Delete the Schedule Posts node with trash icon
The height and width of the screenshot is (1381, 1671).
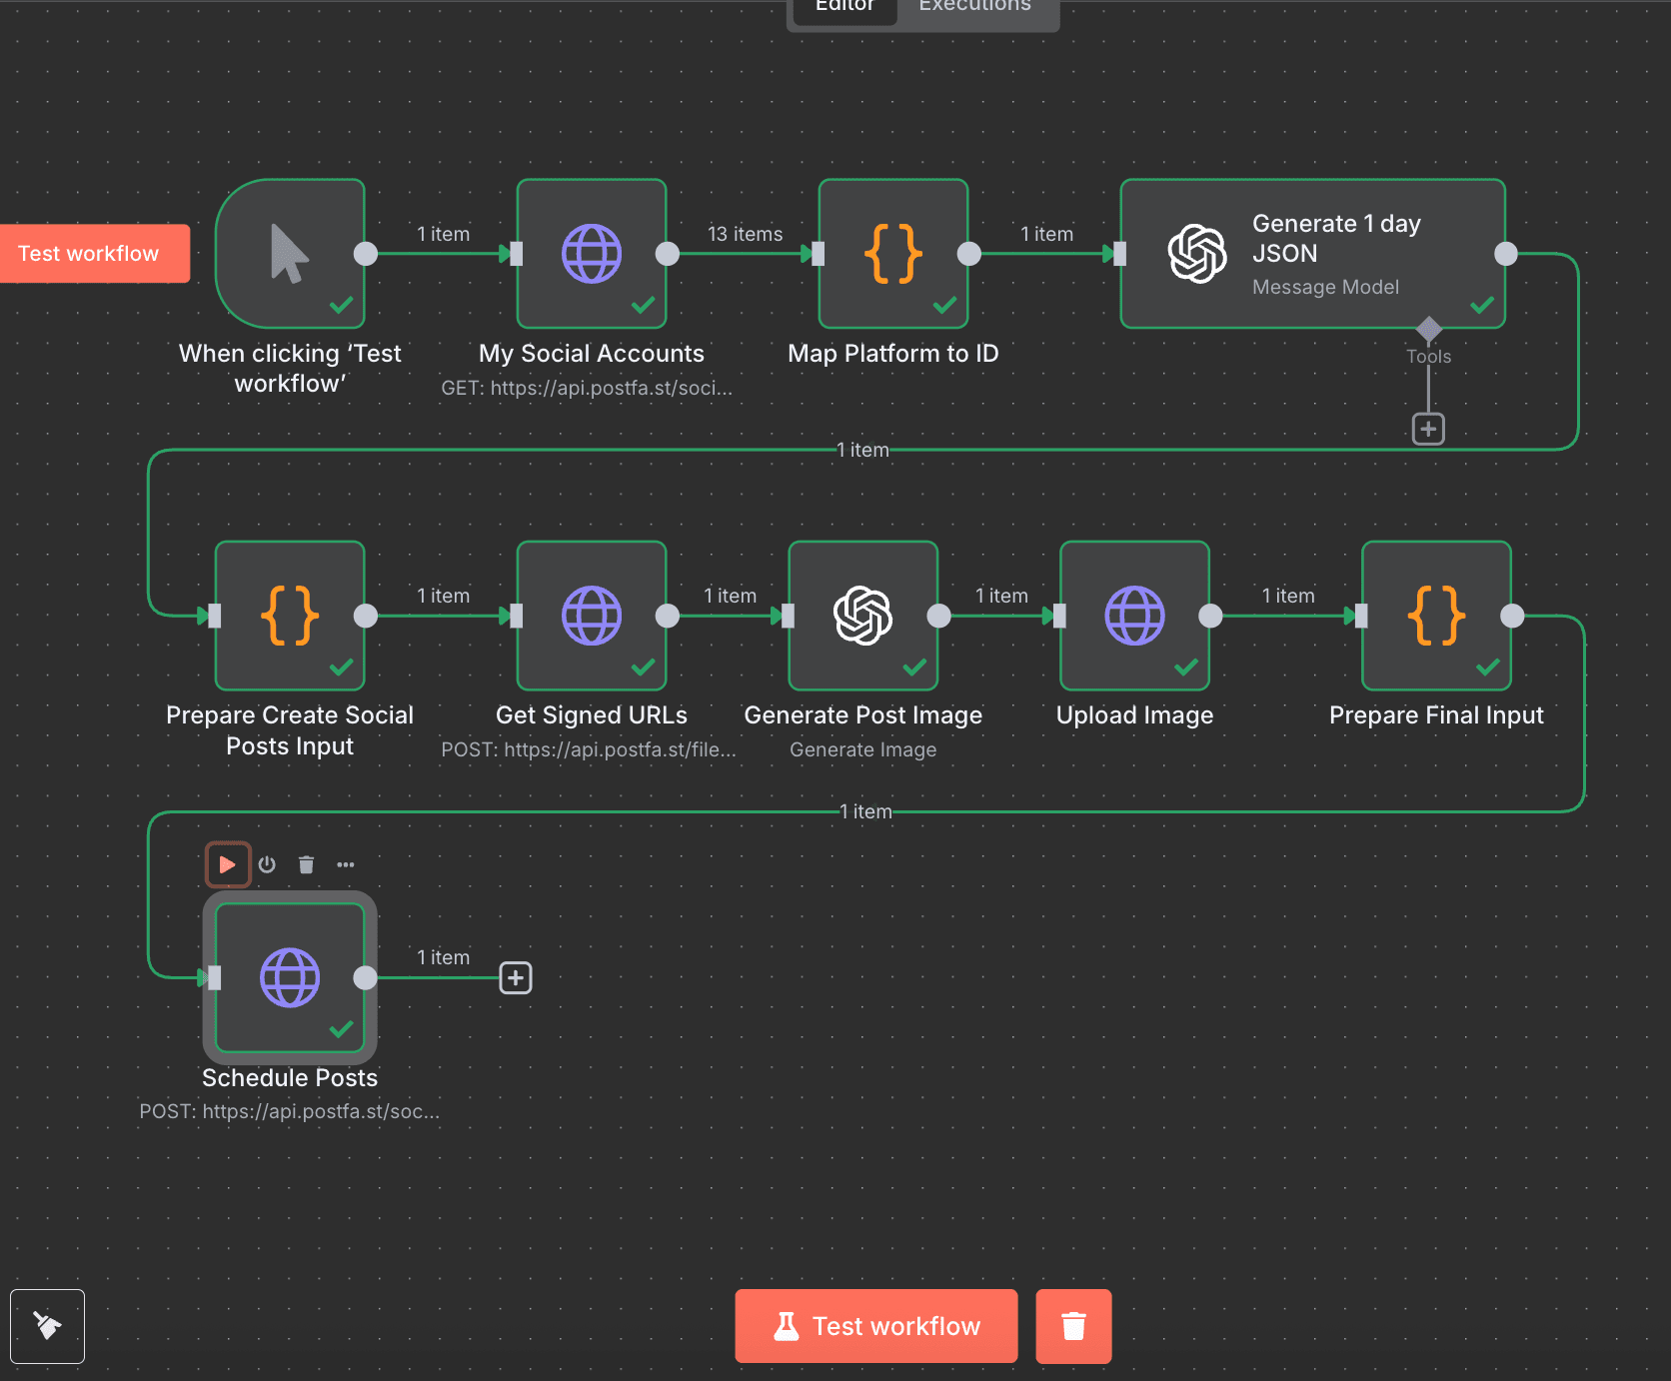point(307,864)
